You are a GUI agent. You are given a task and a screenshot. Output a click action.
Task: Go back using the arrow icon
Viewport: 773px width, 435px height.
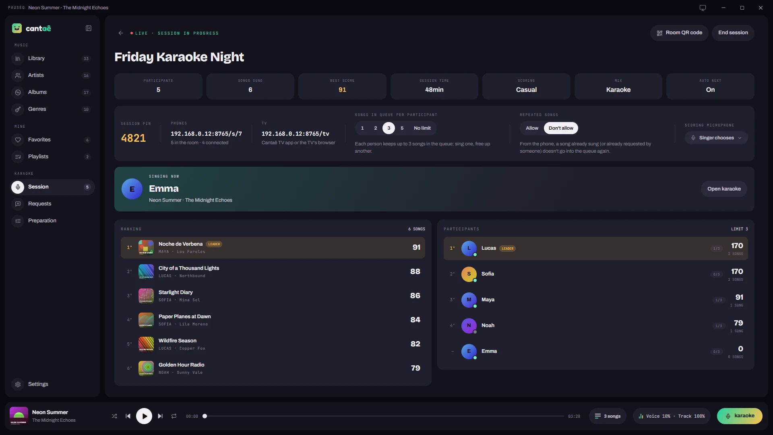121,33
